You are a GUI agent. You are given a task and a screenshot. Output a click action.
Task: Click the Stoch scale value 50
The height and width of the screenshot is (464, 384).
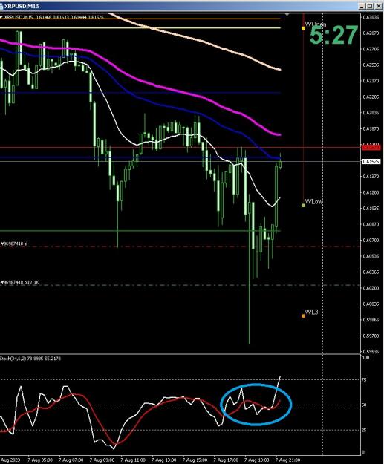click(x=365, y=405)
